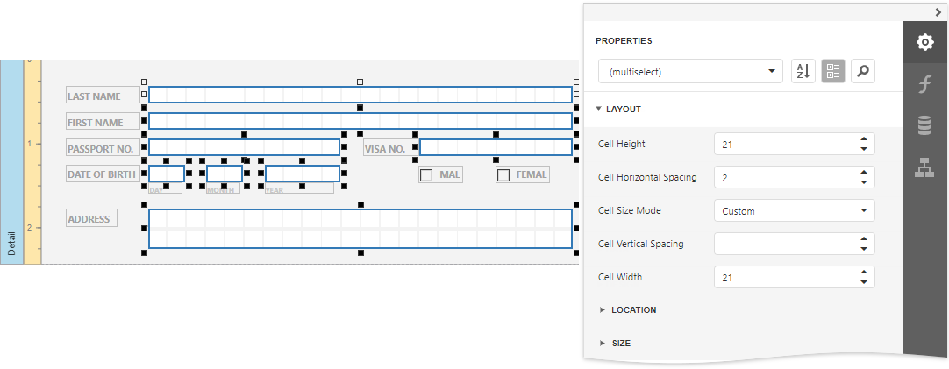Switch to categorized properties view

tap(833, 72)
